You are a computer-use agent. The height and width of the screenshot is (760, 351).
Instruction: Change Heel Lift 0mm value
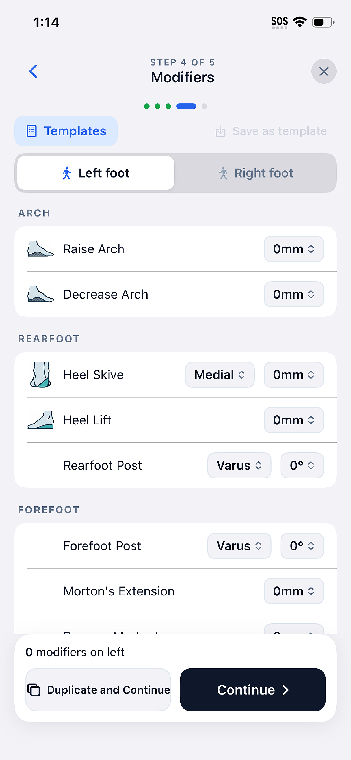[x=294, y=420]
